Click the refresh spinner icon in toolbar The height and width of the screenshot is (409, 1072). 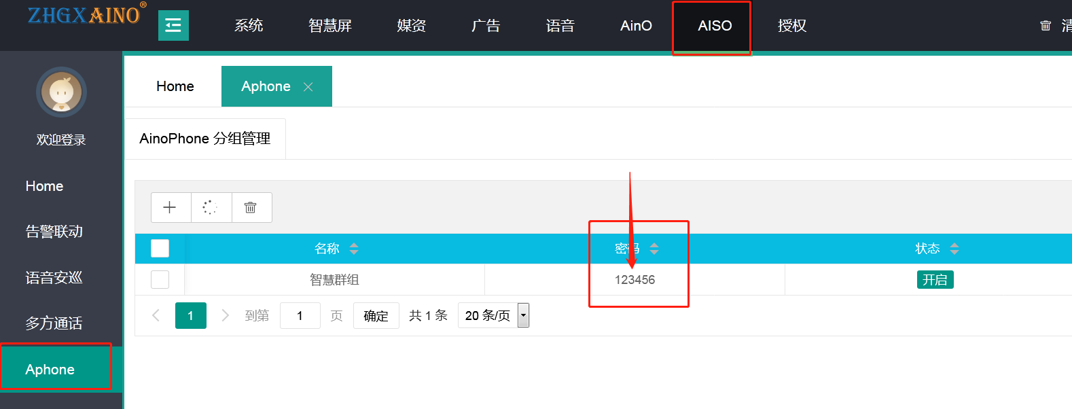(x=211, y=207)
